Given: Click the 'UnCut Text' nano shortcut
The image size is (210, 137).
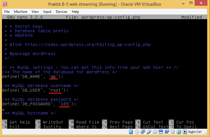Looking at the screenshot, I should click(152, 127).
